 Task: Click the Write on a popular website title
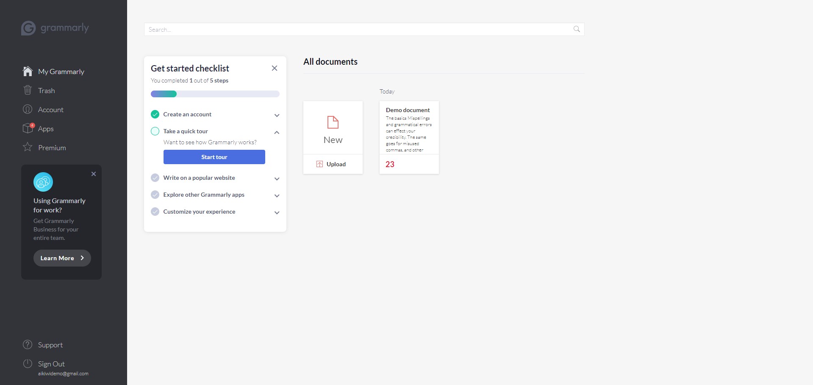199,178
